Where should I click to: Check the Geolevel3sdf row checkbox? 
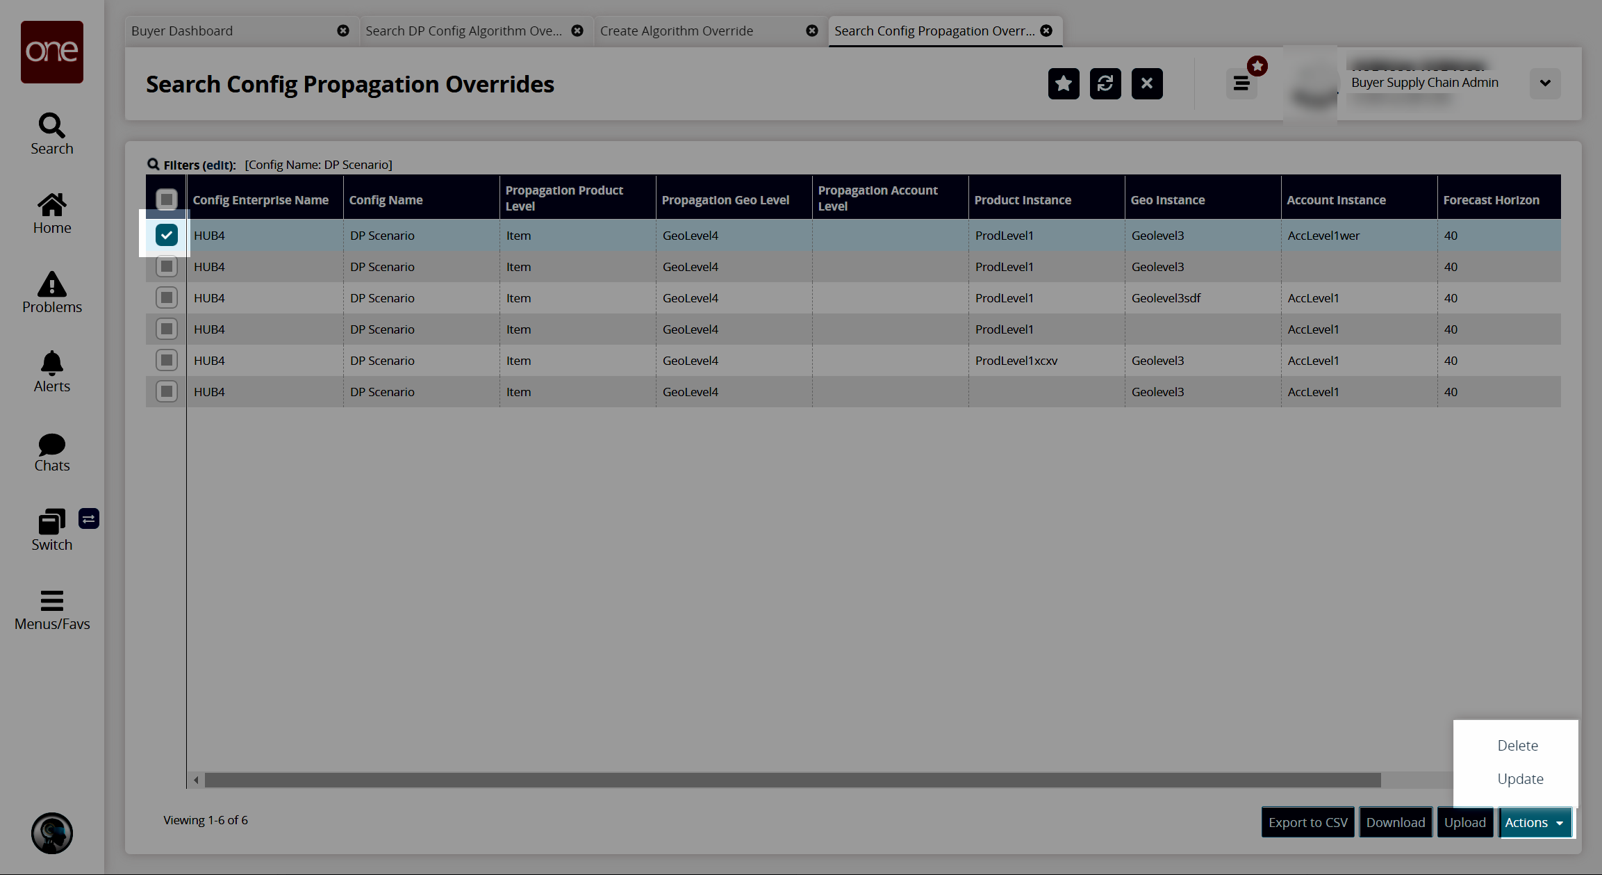167,297
